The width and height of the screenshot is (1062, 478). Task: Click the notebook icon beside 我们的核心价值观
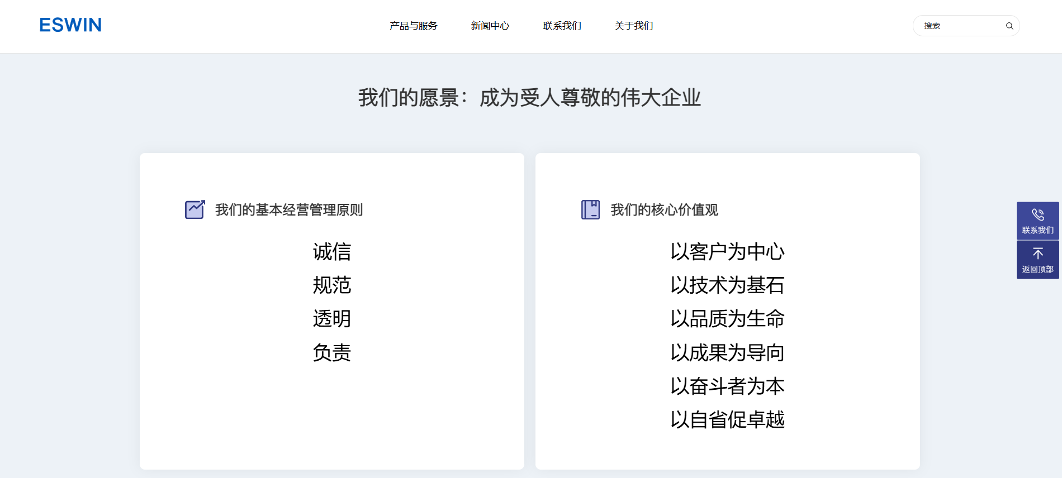[590, 209]
